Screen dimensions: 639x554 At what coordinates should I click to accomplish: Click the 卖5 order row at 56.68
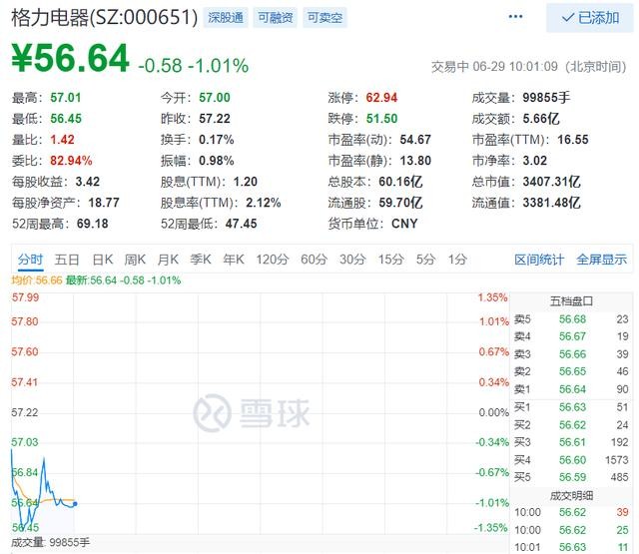pos(571,319)
